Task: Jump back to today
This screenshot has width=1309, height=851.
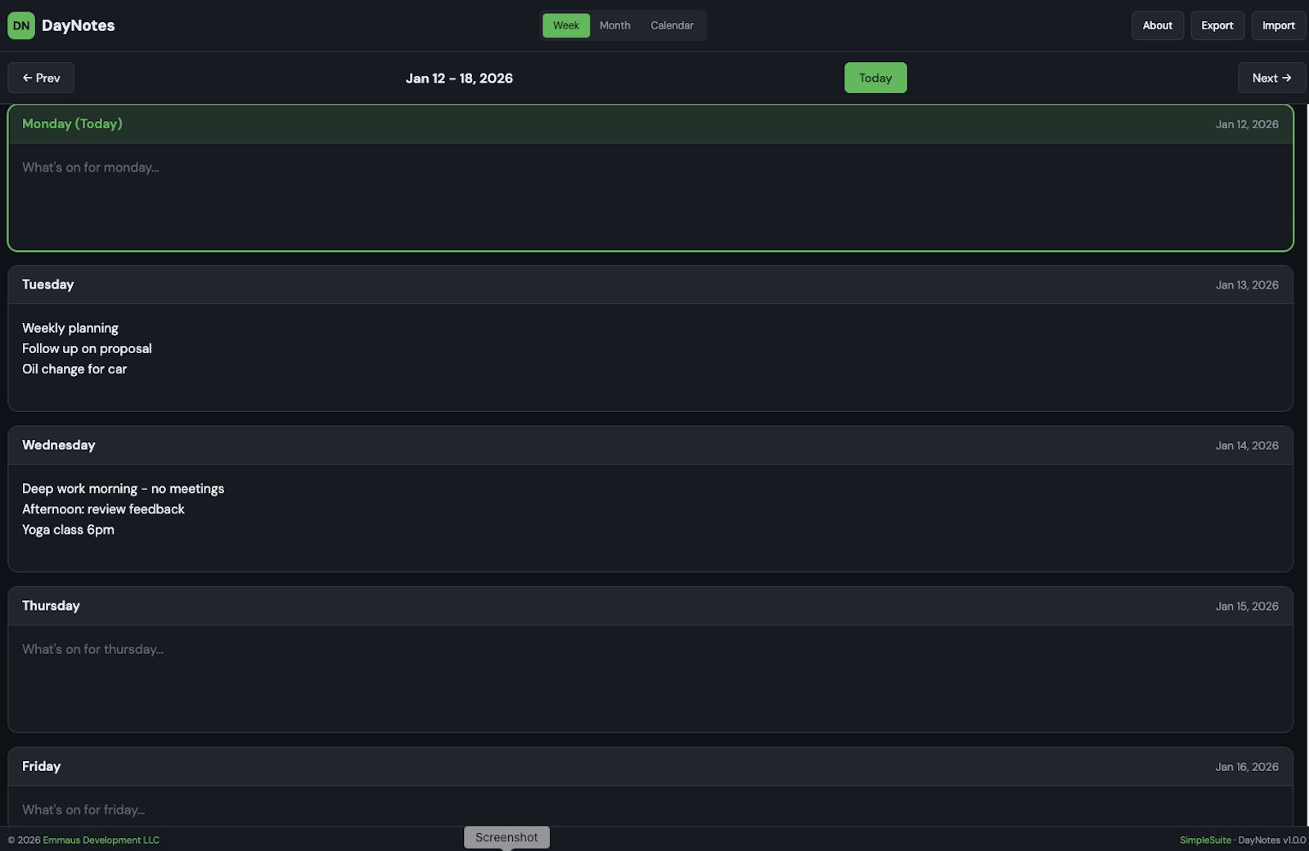Action: (875, 78)
